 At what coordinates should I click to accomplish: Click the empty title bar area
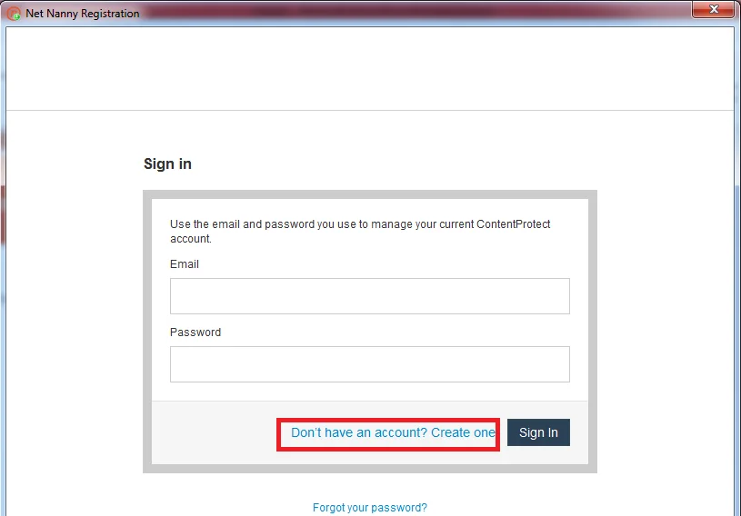409,13
